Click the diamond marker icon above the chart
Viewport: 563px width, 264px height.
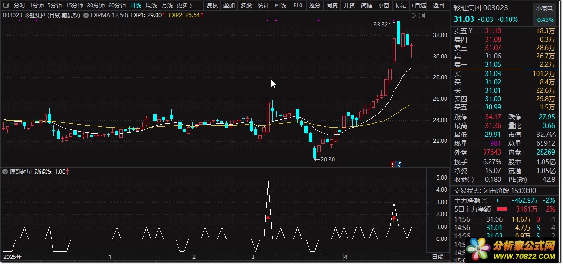(412, 15)
